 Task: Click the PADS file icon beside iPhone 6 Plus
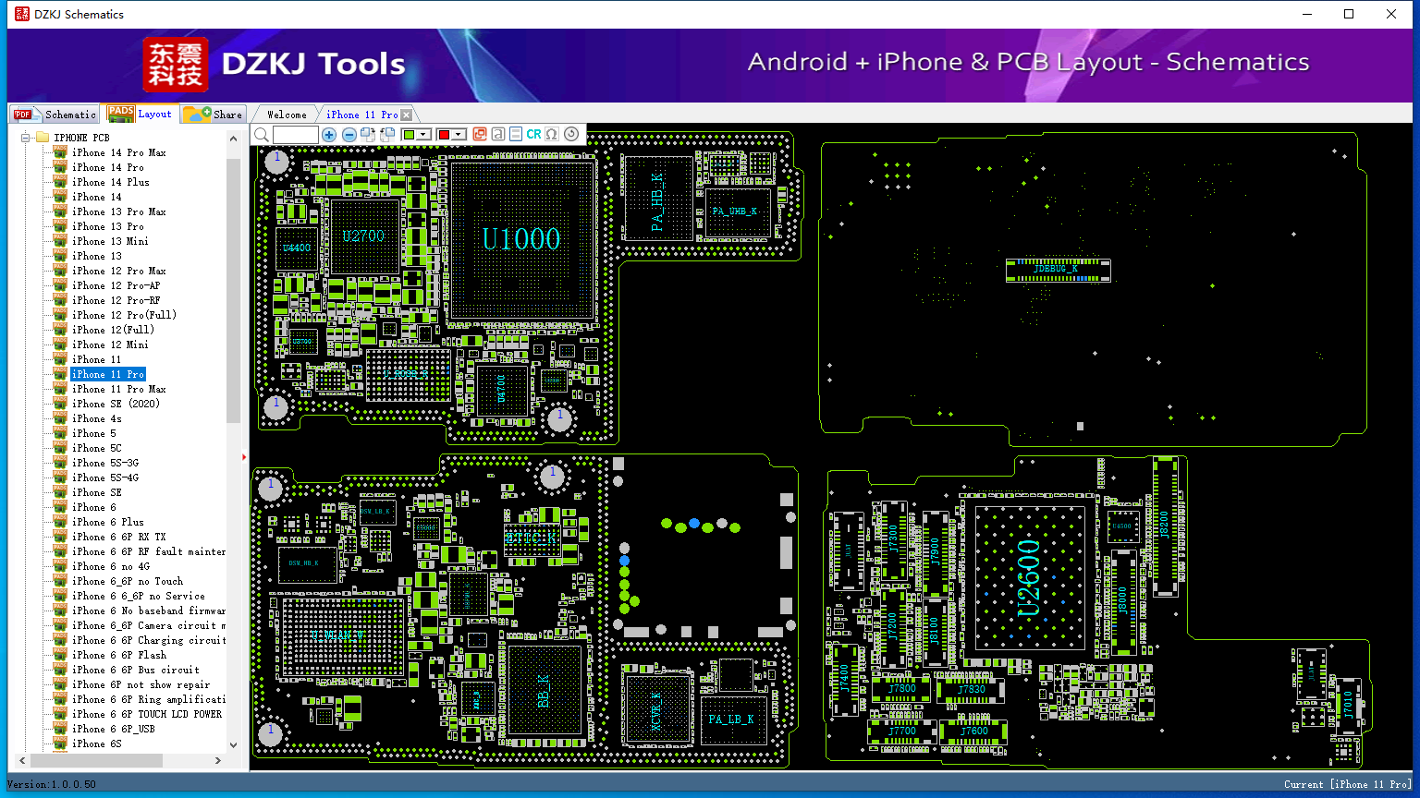pos(60,522)
